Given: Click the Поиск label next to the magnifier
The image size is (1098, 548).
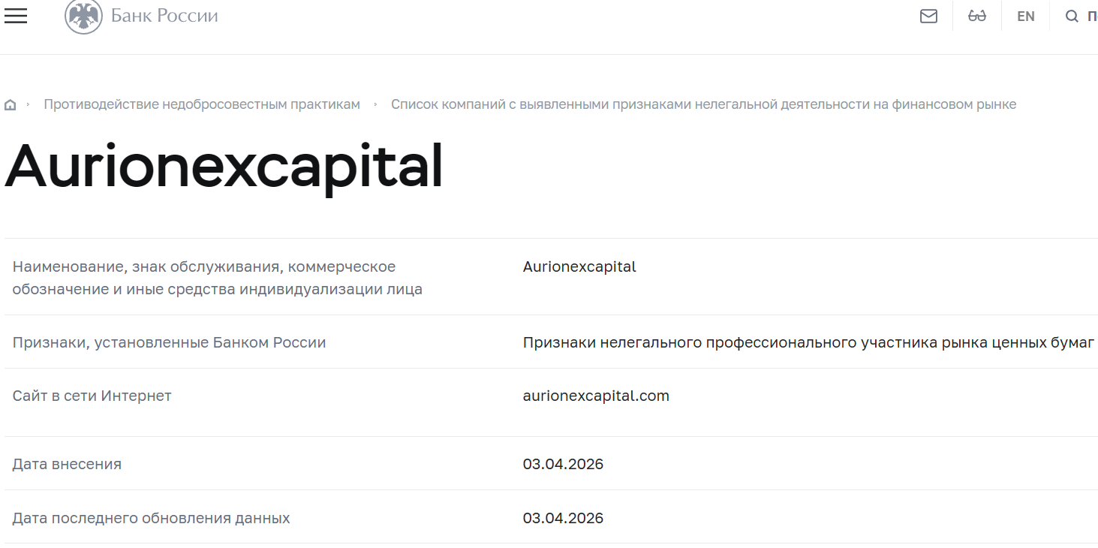Looking at the screenshot, I should click(x=1093, y=16).
